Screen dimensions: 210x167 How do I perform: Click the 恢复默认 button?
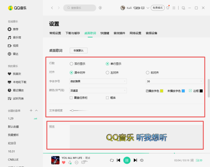click(79, 51)
